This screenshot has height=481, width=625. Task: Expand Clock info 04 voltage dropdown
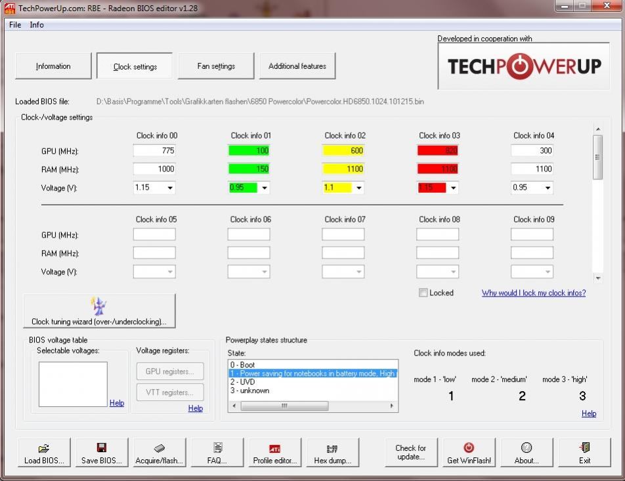pyautogui.click(x=548, y=188)
